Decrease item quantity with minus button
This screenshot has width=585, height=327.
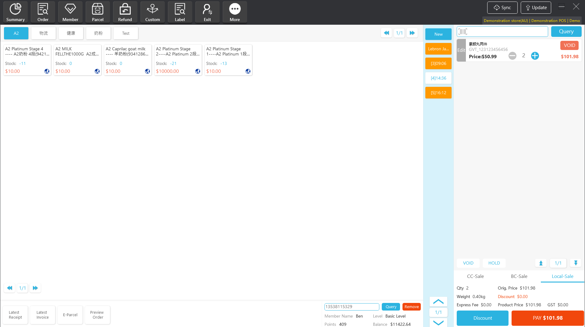pos(512,56)
